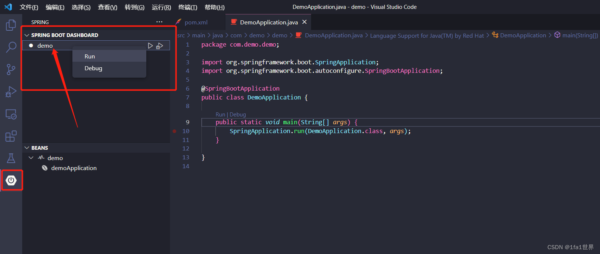Select the demo app in Spring Boot Dashboard

click(x=96, y=45)
